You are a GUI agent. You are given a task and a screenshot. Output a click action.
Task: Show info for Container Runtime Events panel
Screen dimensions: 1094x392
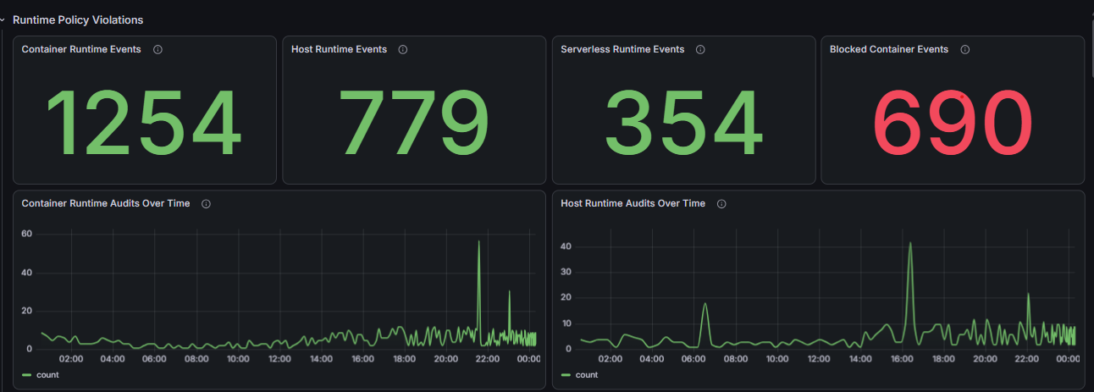click(x=158, y=50)
